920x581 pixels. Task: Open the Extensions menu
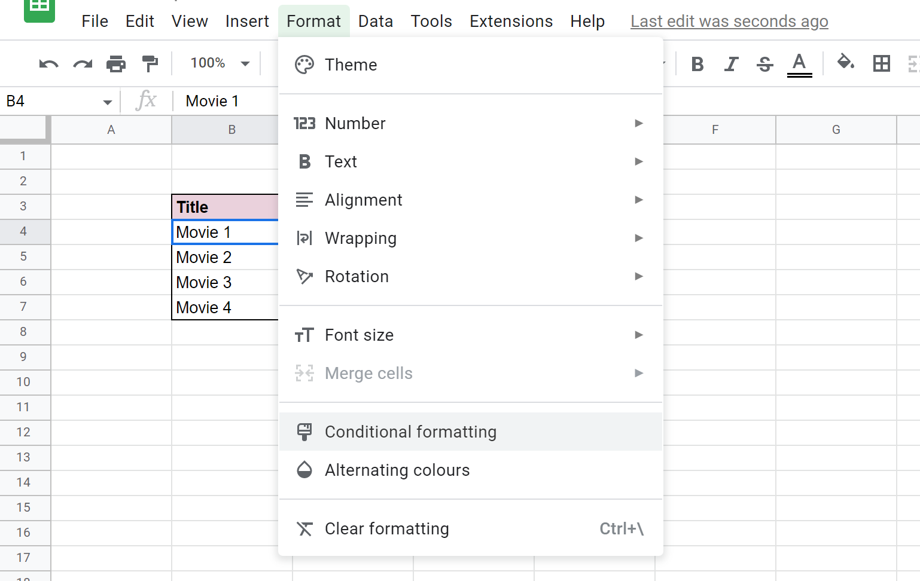(511, 21)
